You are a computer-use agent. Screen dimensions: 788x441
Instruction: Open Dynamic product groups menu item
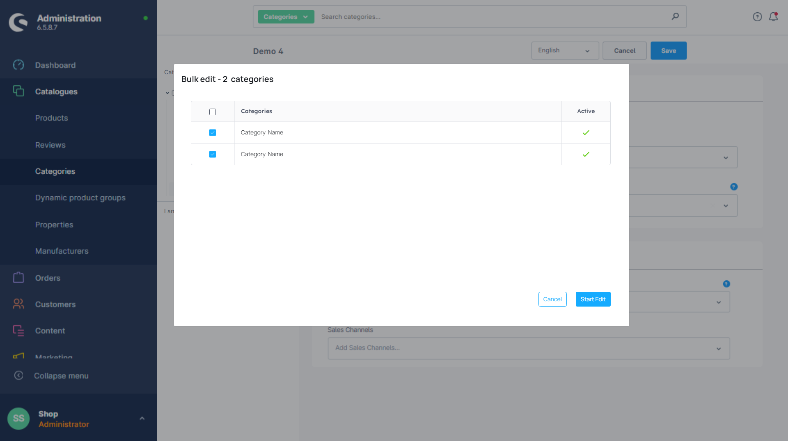(x=80, y=198)
